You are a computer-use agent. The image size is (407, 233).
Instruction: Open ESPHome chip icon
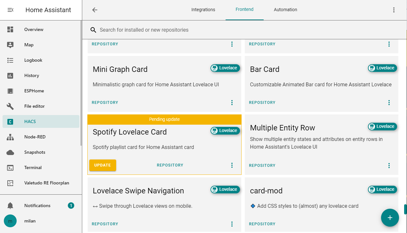pos(10,91)
